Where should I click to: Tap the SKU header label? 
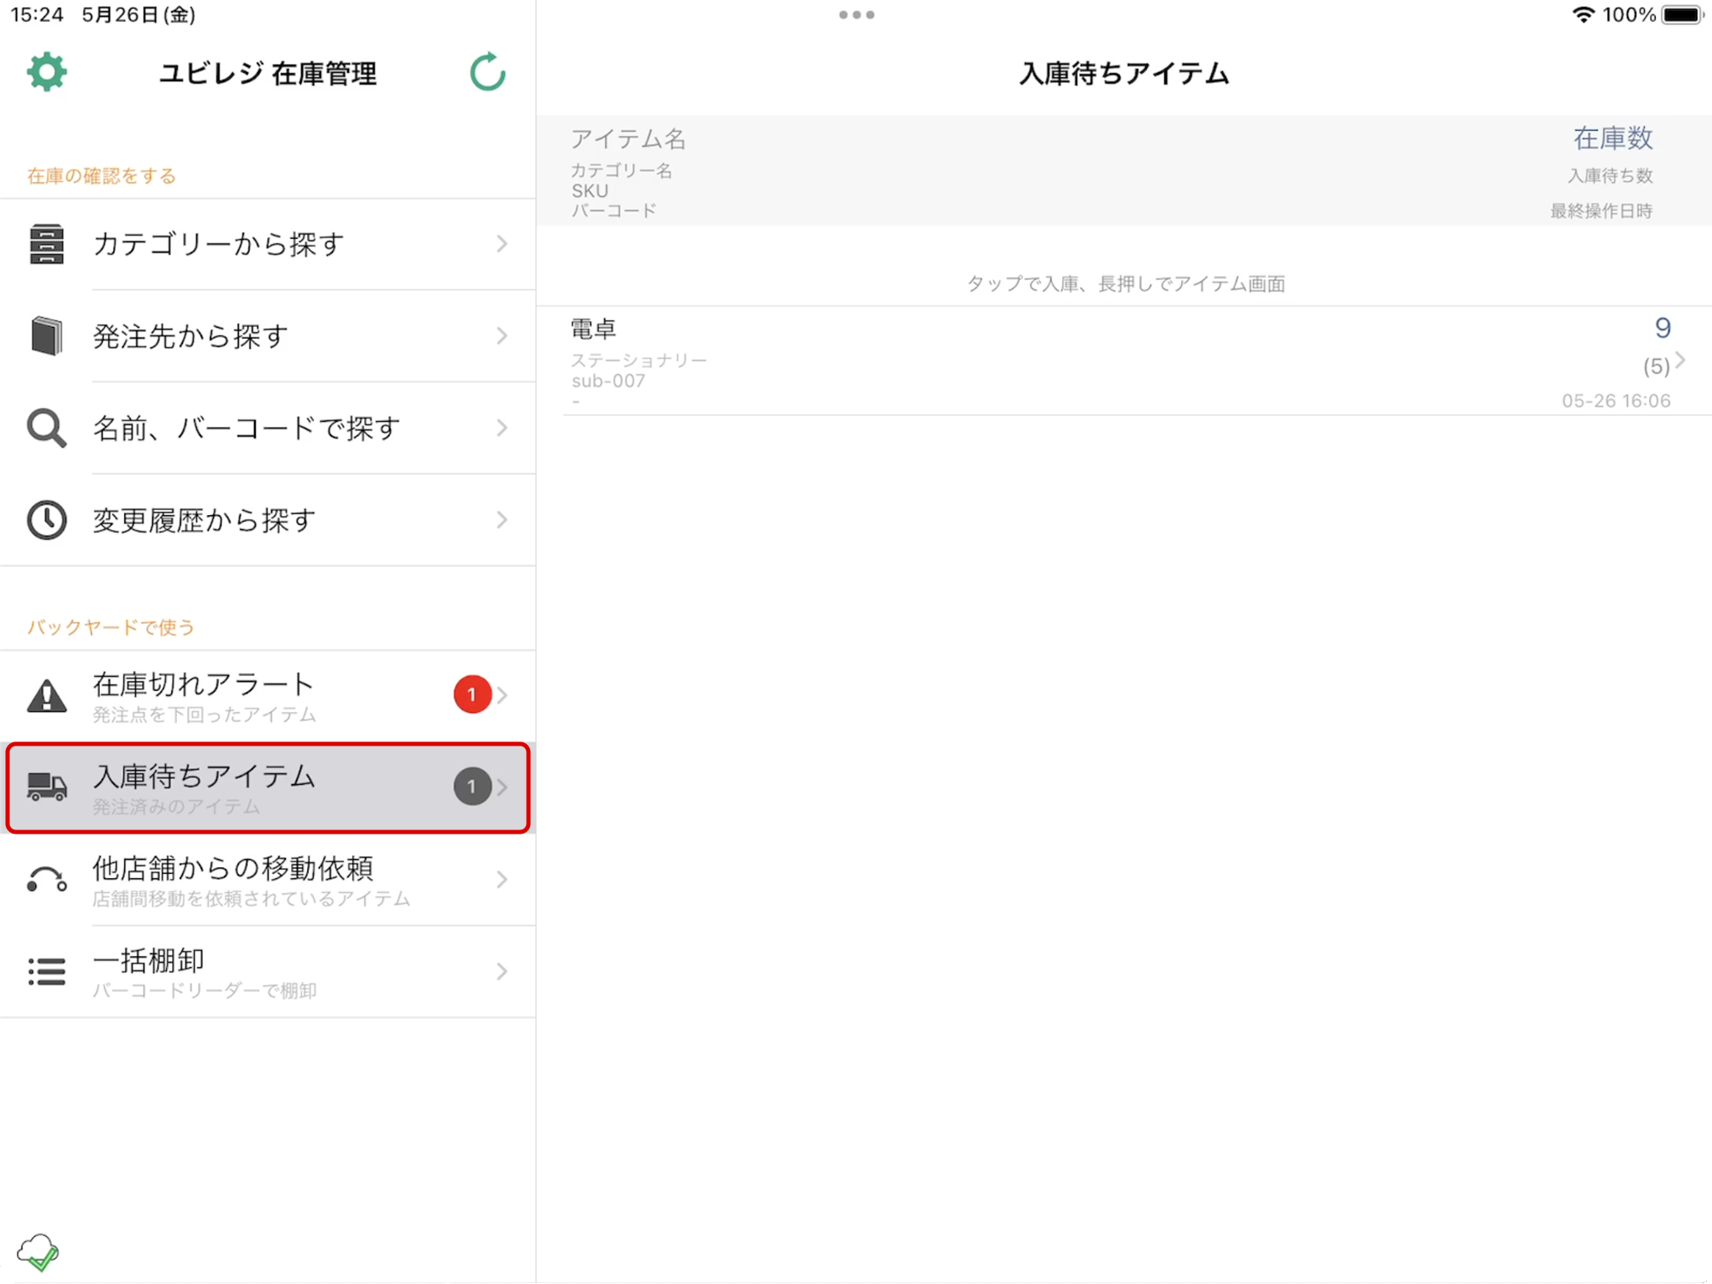(x=590, y=191)
